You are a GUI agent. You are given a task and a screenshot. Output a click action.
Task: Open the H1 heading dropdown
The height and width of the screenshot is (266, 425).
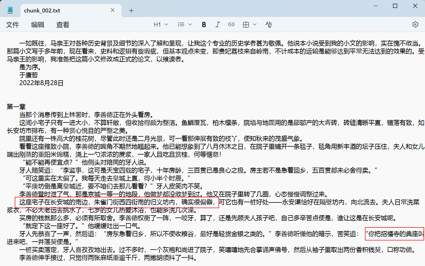(x=161, y=25)
